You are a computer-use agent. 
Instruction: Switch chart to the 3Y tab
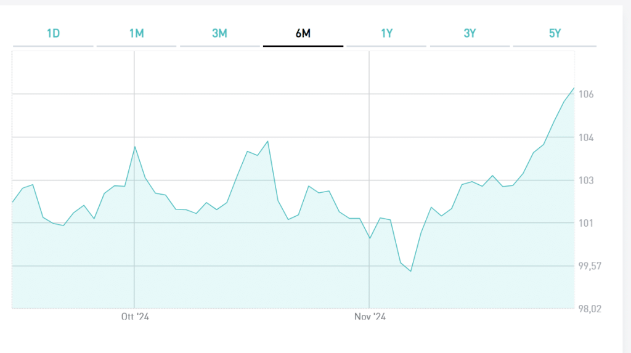tap(470, 33)
